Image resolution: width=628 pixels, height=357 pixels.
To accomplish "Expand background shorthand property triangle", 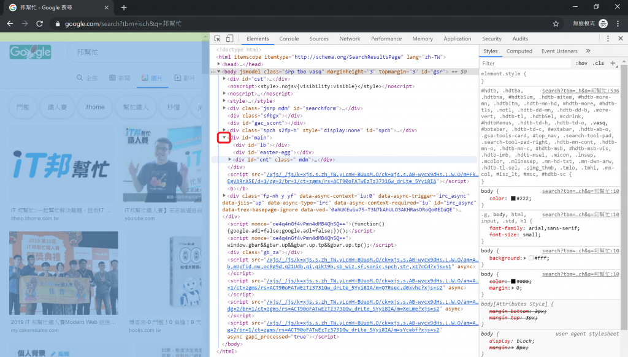I will click(x=525, y=258).
